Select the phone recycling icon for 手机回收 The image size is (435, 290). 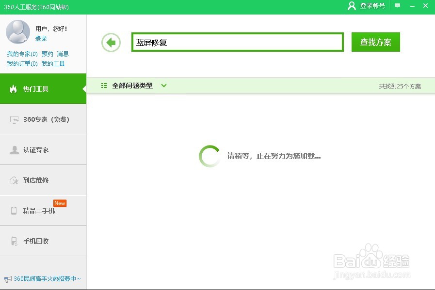tap(15, 240)
